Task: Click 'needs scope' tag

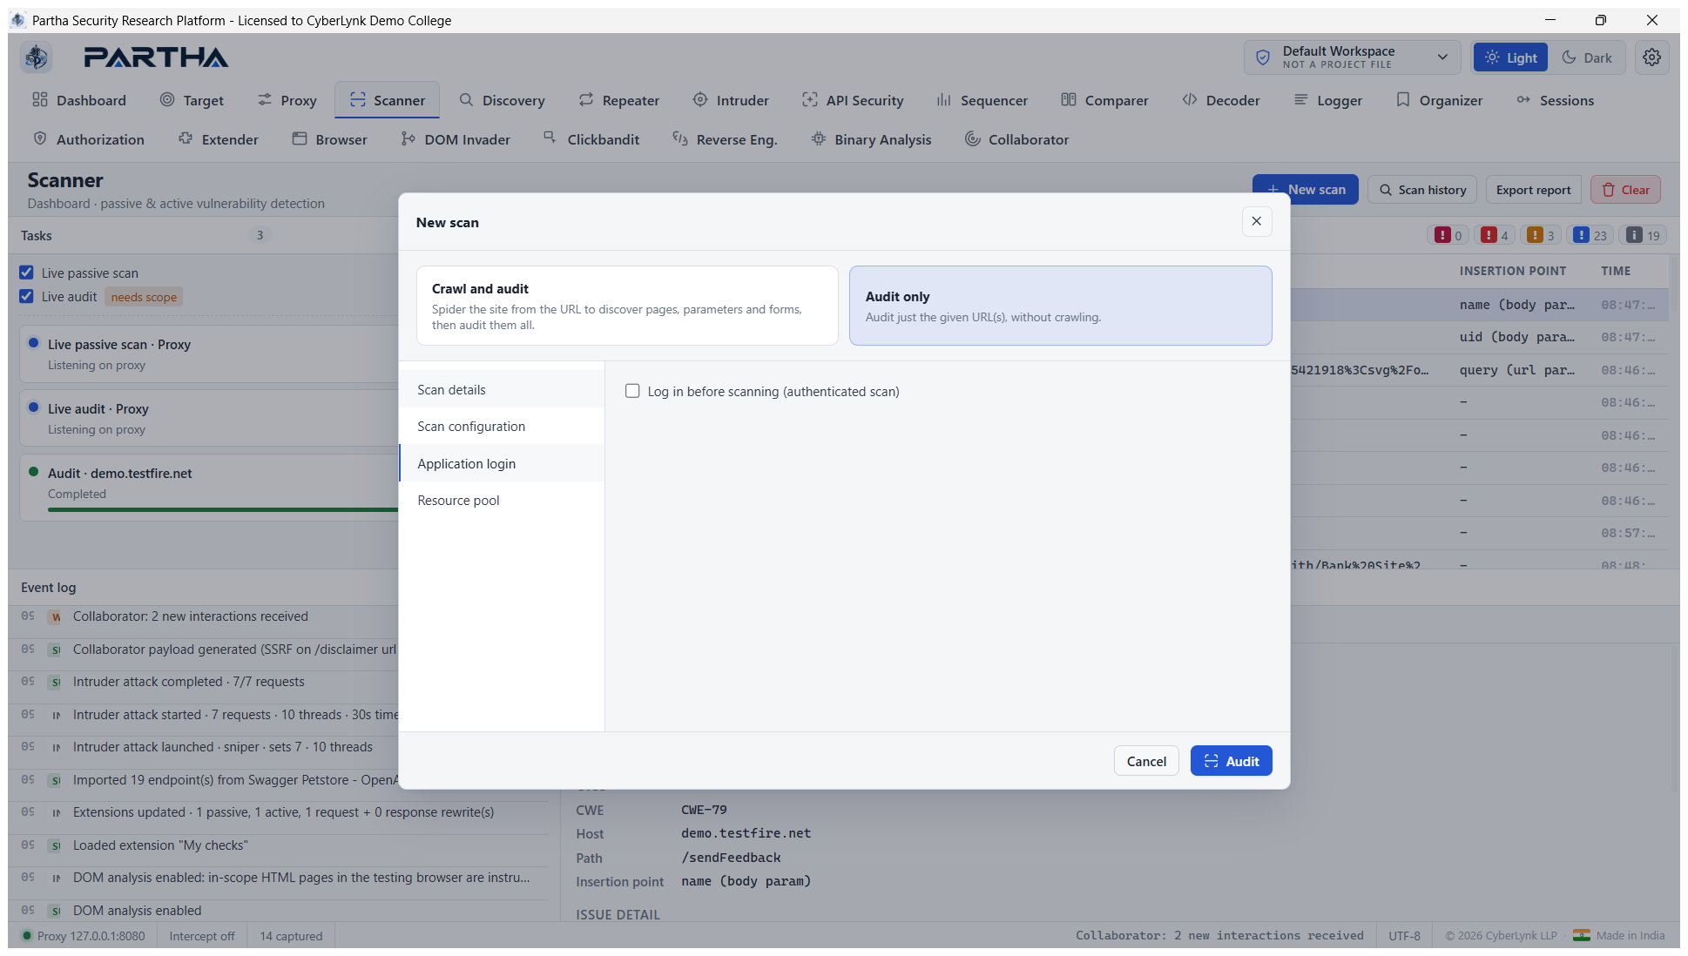Action: (x=144, y=297)
